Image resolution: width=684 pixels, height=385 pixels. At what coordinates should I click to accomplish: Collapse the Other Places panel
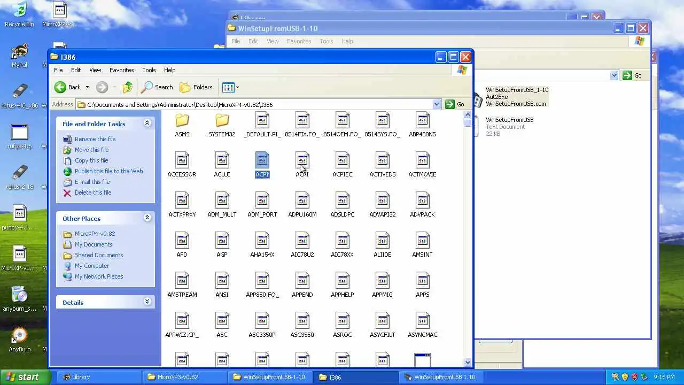(147, 218)
